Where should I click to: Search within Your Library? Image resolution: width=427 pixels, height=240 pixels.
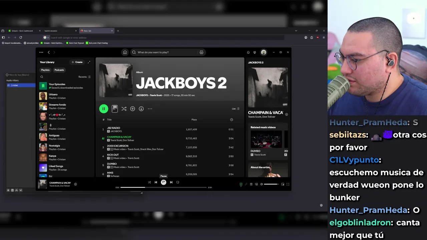pos(42,77)
